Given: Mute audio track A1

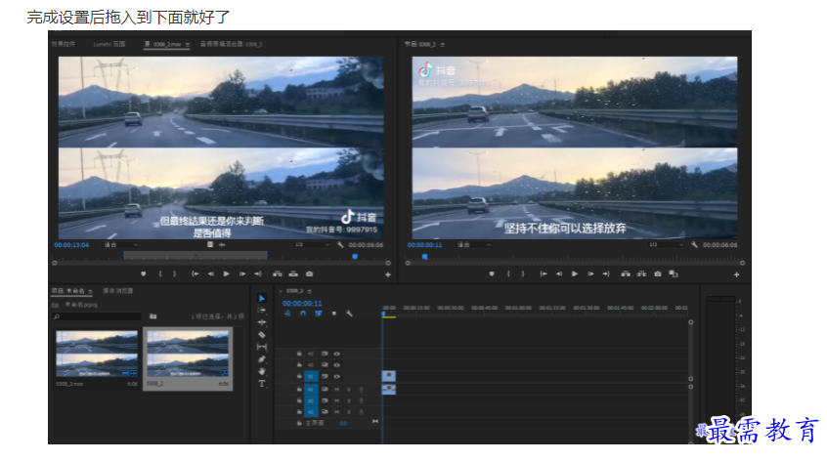Looking at the screenshot, I should pos(336,390).
